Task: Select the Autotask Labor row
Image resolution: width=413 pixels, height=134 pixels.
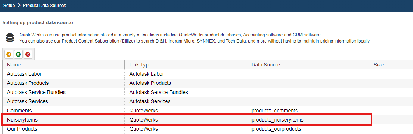Action: click(x=208, y=74)
